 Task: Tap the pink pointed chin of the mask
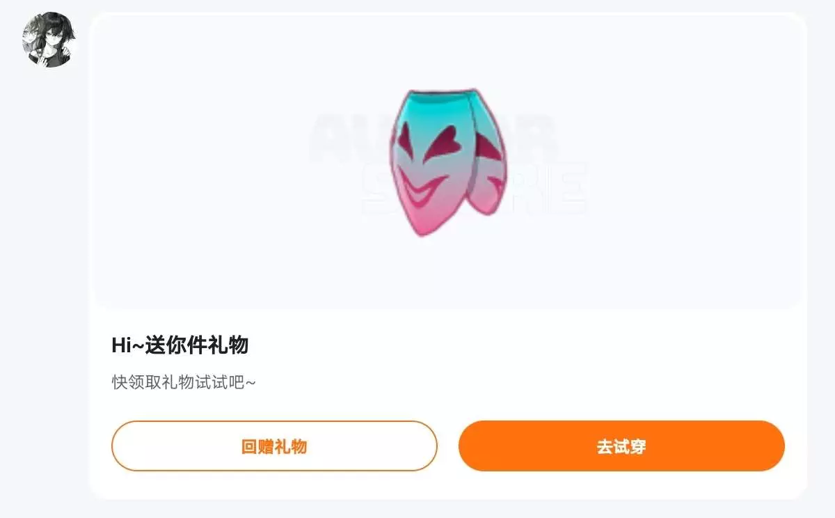[422, 223]
